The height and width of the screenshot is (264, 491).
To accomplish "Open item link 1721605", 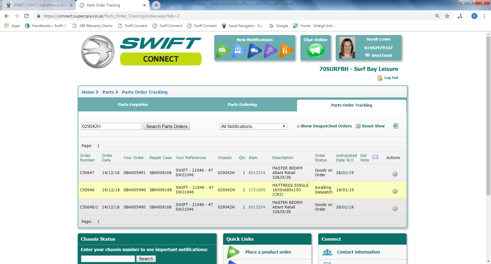I will coord(257,190).
